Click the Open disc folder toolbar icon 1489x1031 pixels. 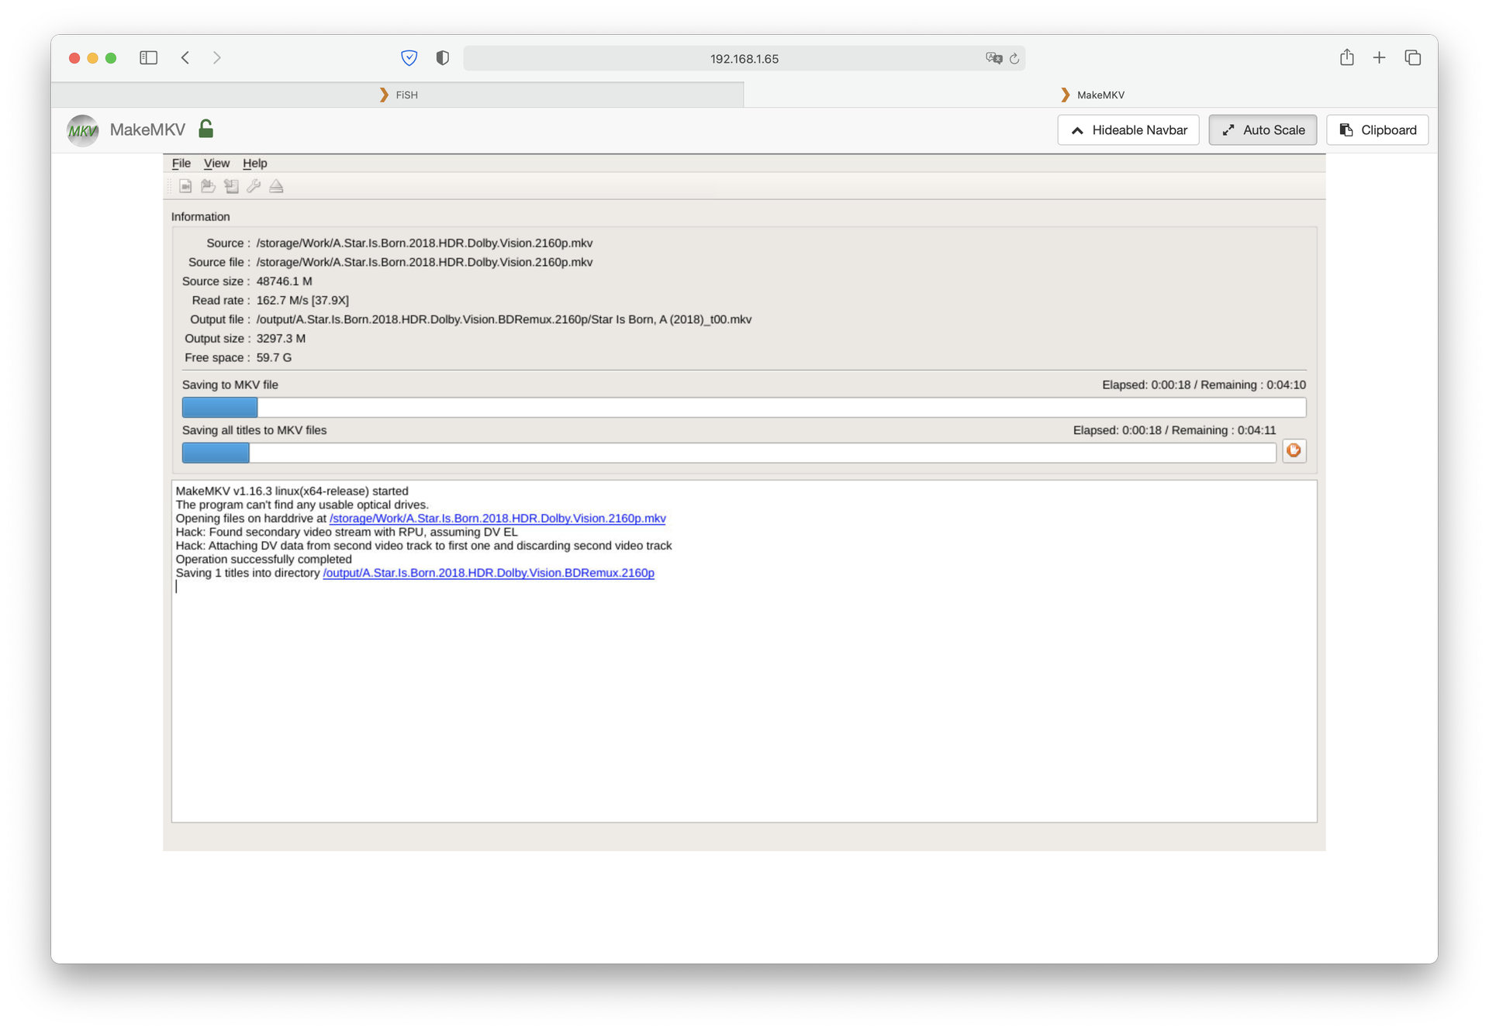[x=208, y=186]
